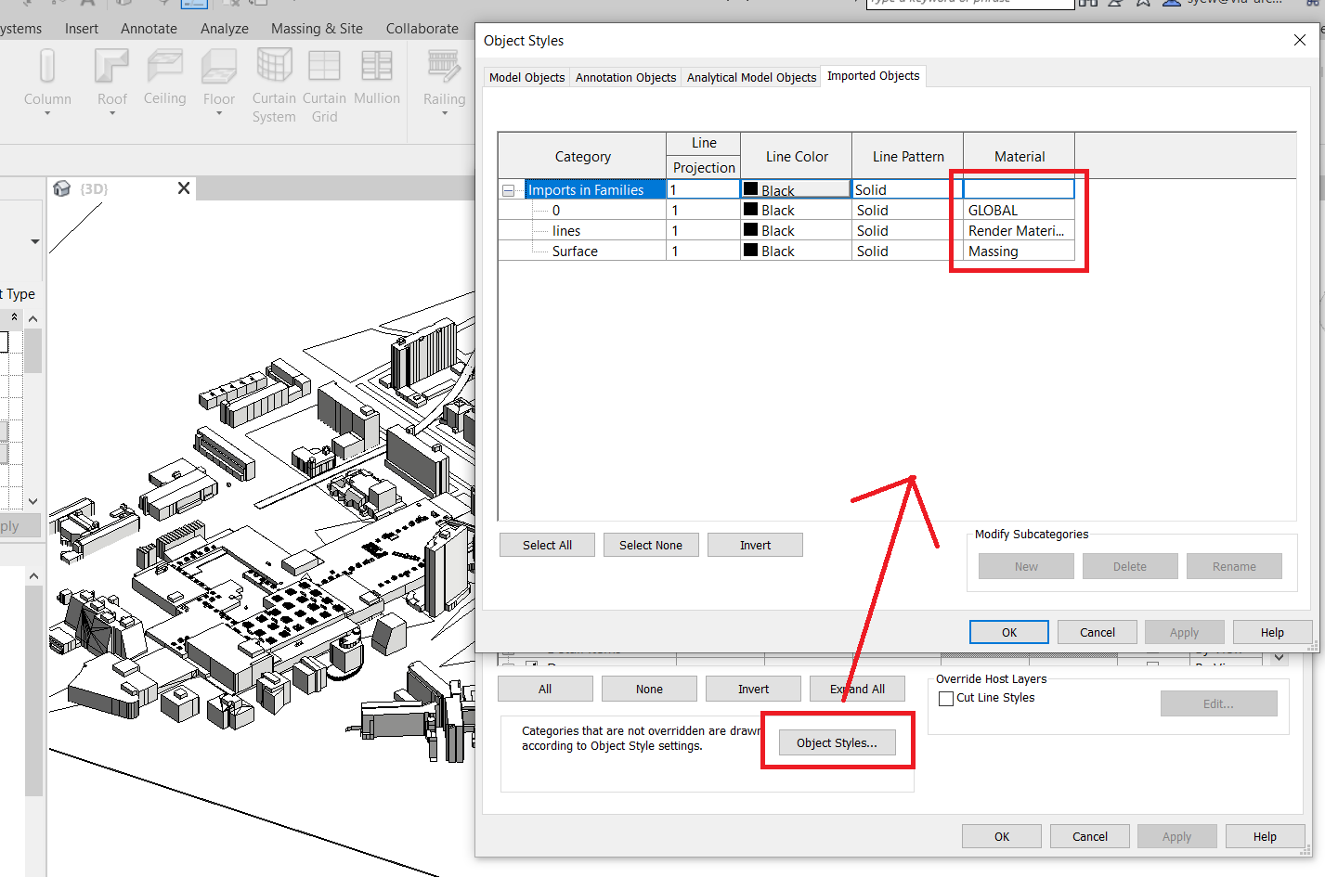The width and height of the screenshot is (1325, 877).
Task: Collapse the Imports in Families tree
Action: coord(510,189)
